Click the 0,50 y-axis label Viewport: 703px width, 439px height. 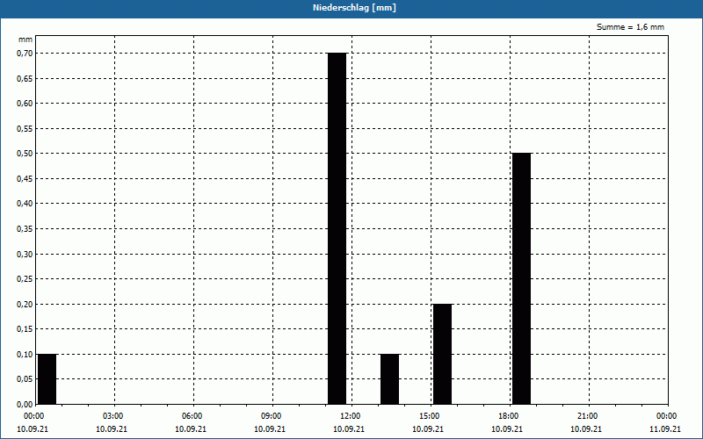coord(25,154)
